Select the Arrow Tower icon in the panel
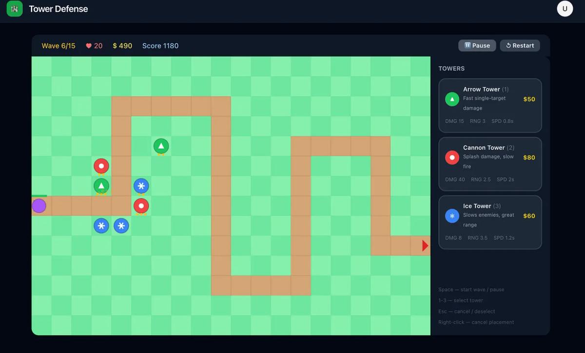 pos(452,99)
